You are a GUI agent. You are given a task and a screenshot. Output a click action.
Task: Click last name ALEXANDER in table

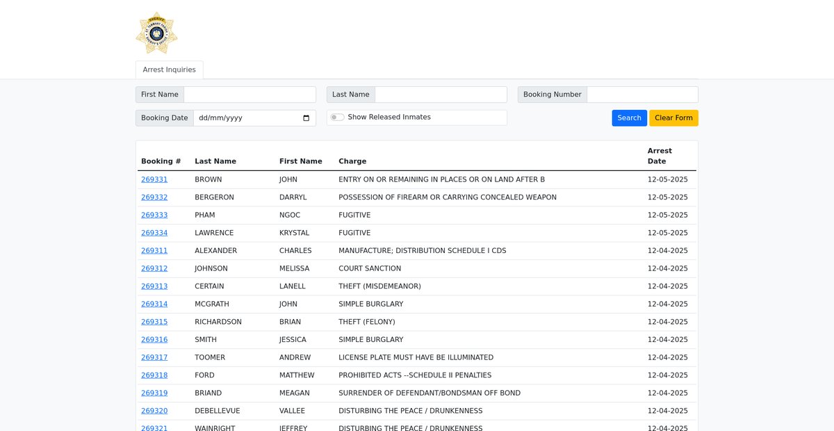point(216,251)
